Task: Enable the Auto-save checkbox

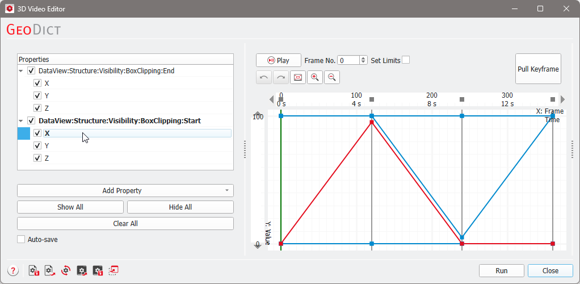Action: (21, 239)
